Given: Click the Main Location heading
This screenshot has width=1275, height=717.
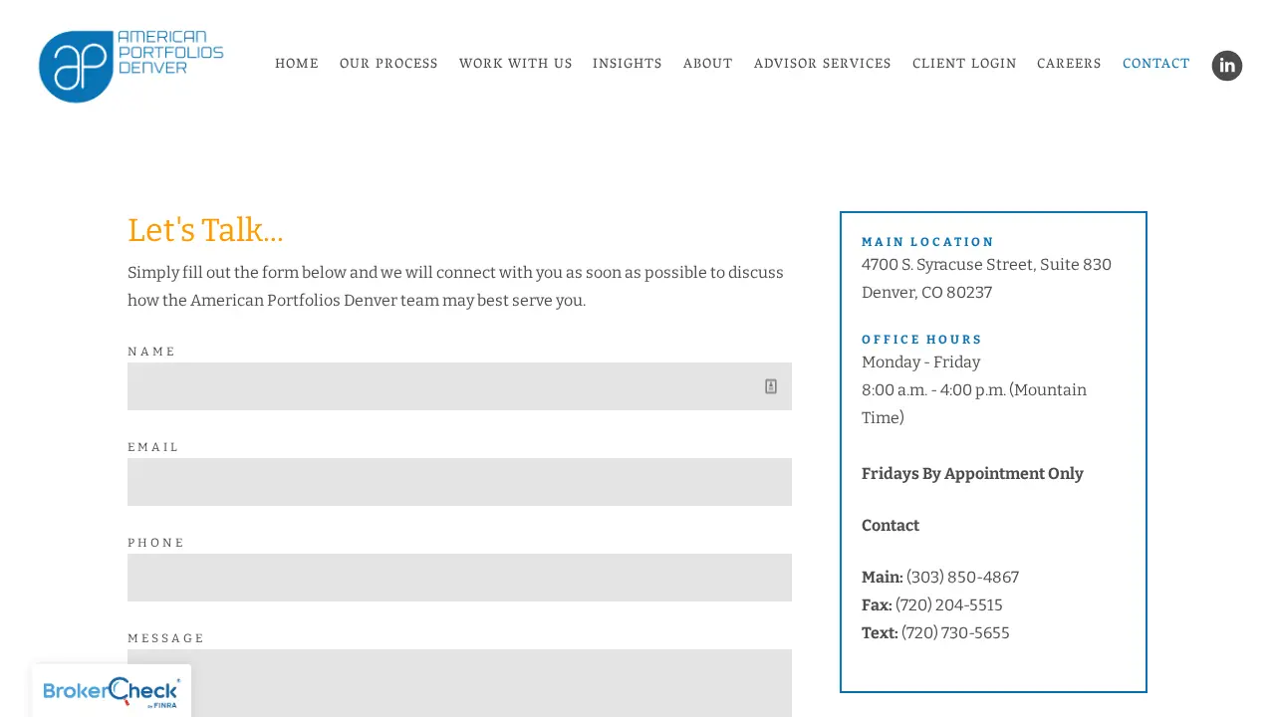Looking at the screenshot, I should pos(928,242).
